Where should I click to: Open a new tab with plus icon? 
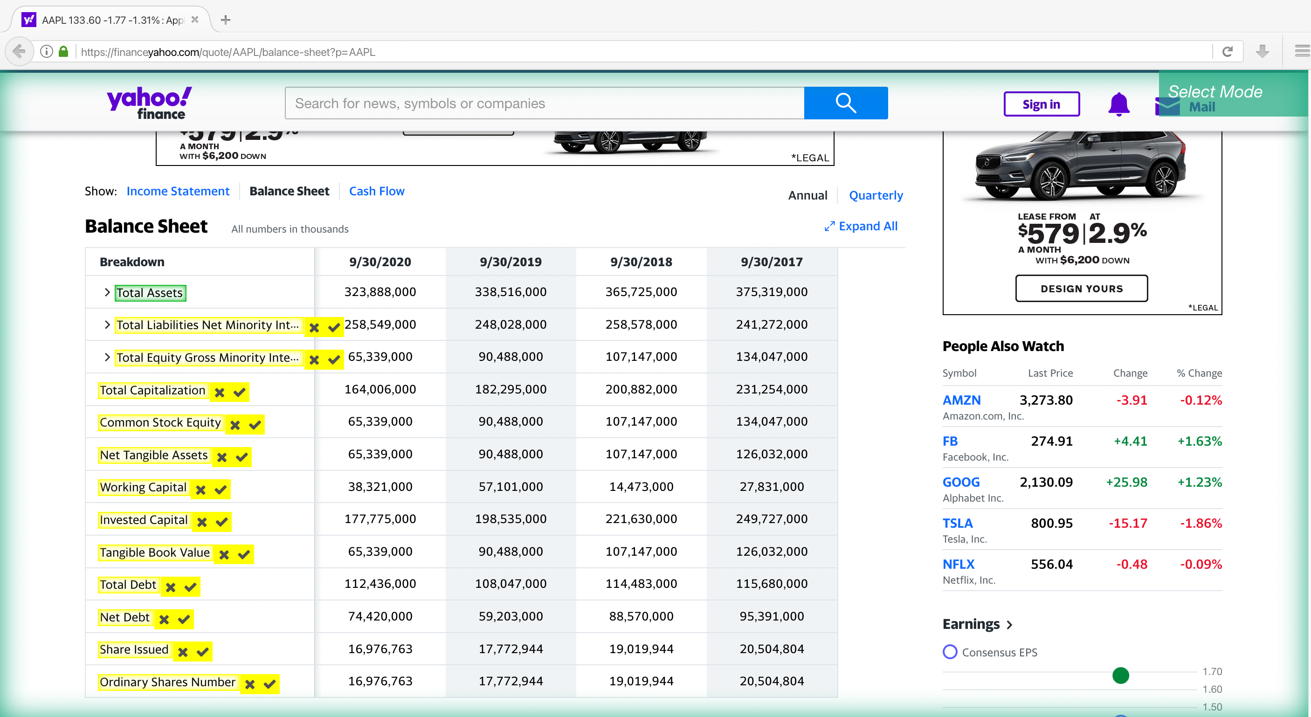tap(226, 20)
